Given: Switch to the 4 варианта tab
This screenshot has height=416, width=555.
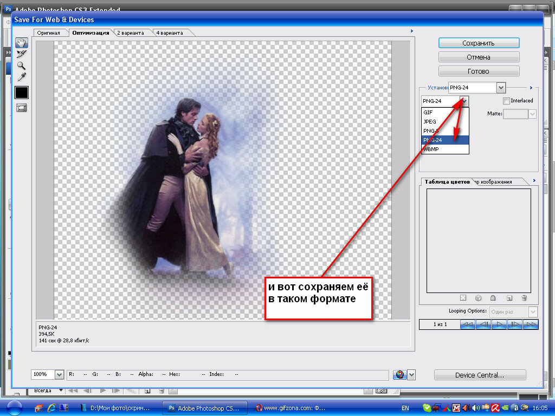Looking at the screenshot, I should (x=170, y=33).
